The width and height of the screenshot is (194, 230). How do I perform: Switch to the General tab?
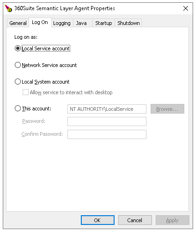(x=18, y=23)
